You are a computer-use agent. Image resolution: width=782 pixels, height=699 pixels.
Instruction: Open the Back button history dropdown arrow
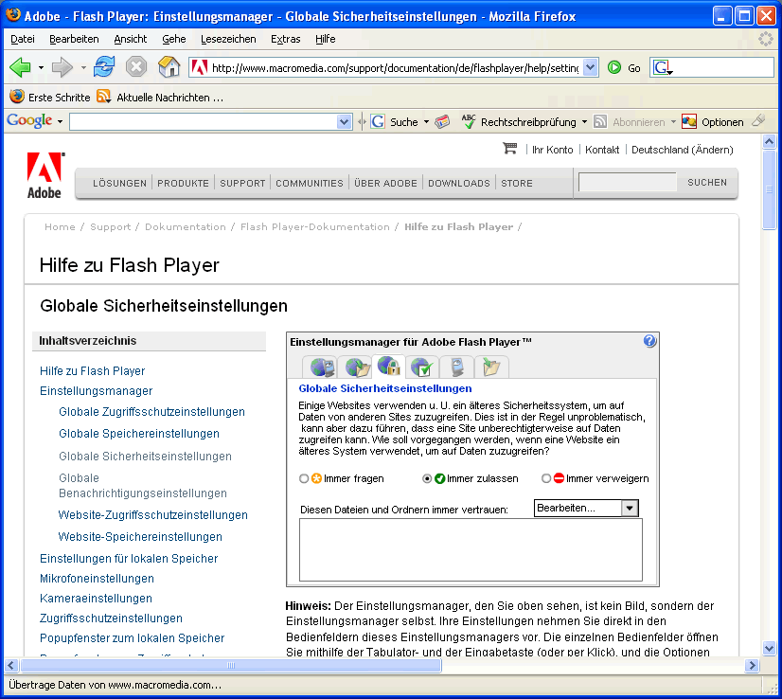[x=41, y=67]
